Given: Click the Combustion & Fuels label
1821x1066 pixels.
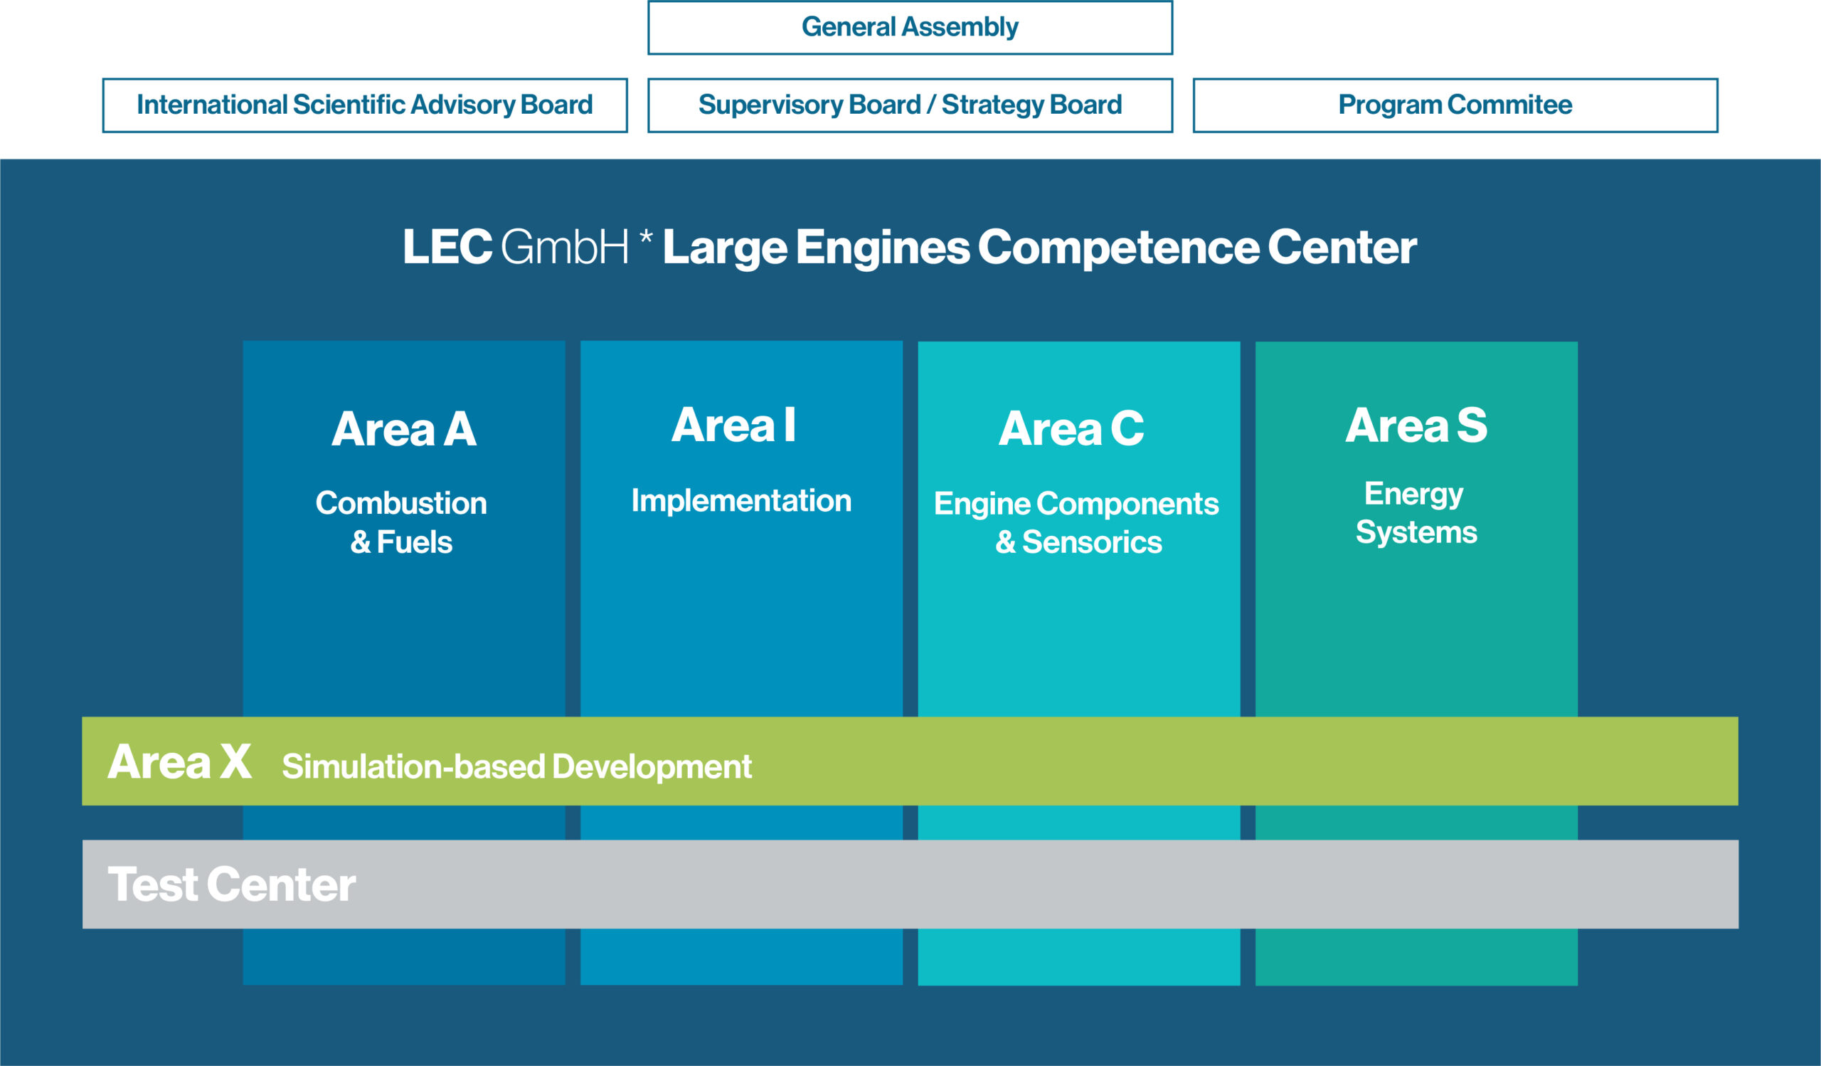Looking at the screenshot, I should pyautogui.click(x=401, y=522).
